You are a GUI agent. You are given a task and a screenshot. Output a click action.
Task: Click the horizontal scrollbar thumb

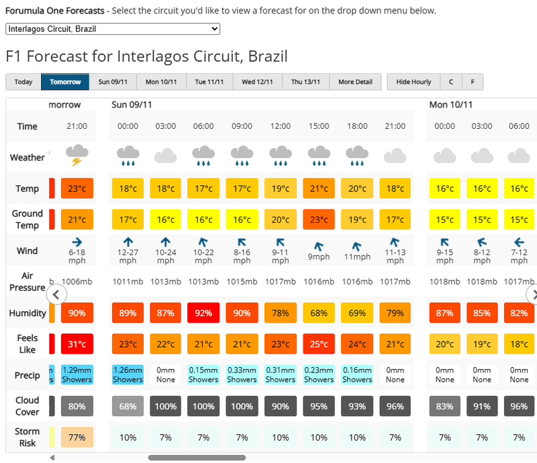(x=197, y=458)
